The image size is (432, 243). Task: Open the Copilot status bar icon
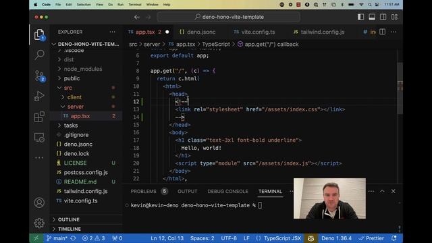coord(310,238)
